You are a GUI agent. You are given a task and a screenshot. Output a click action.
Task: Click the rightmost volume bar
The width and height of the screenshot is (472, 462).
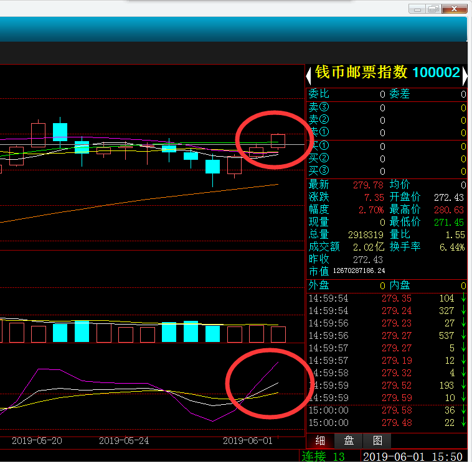pos(278,335)
